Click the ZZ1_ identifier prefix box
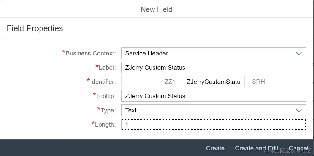Image resolution: width=314 pixels, height=156 pixels. [x=152, y=82]
